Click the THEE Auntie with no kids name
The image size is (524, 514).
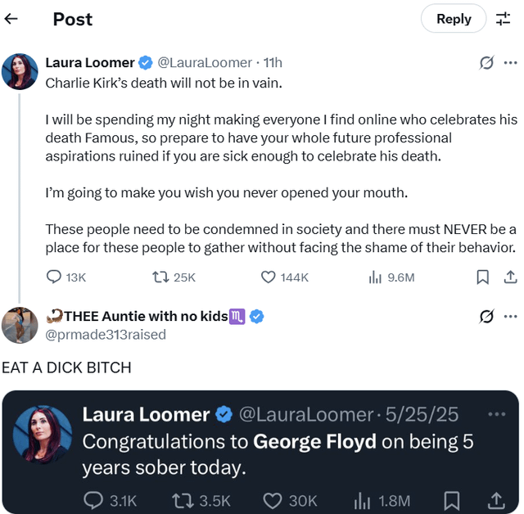click(x=146, y=317)
